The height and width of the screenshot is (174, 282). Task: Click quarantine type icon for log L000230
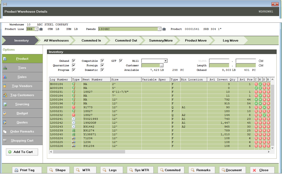(74, 107)
